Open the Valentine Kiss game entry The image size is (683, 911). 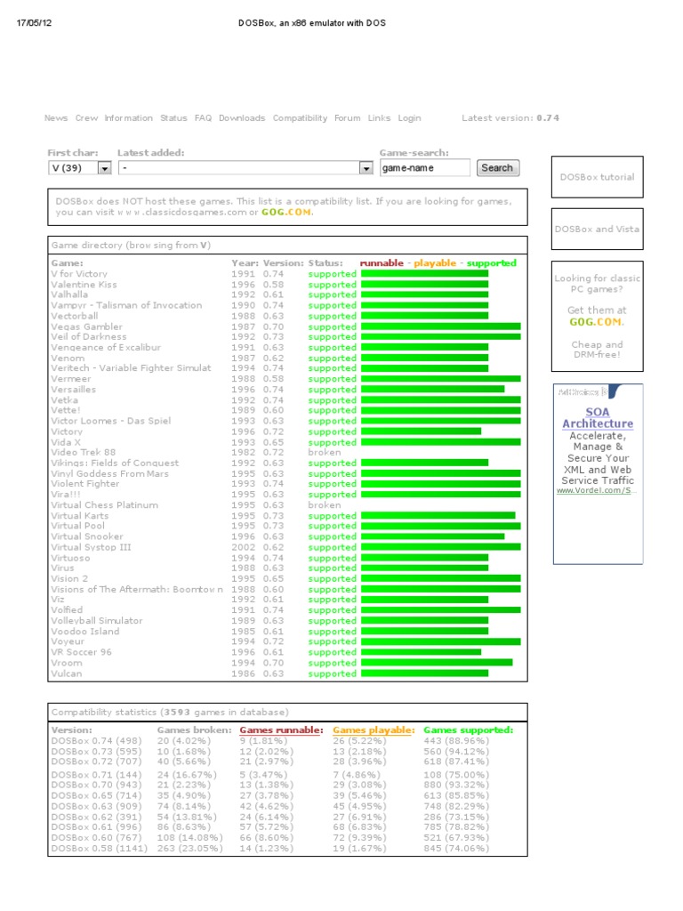tap(84, 285)
